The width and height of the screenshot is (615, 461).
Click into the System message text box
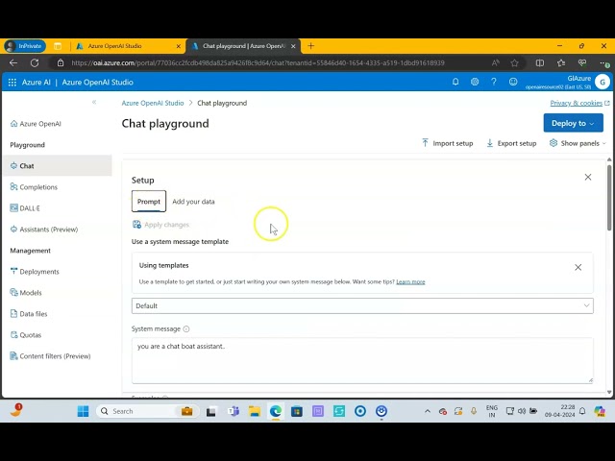(x=362, y=360)
